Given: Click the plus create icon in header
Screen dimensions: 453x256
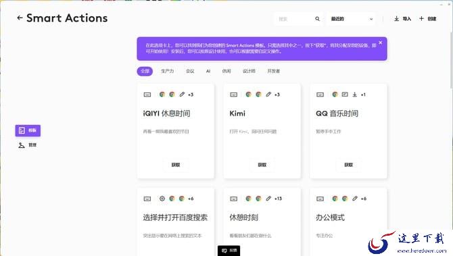Looking at the screenshot, I should (421, 18).
